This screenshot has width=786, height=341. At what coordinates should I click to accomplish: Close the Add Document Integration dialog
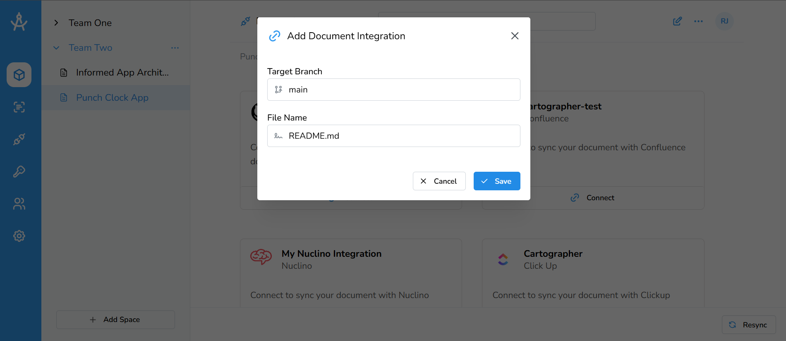pyautogui.click(x=515, y=36)
